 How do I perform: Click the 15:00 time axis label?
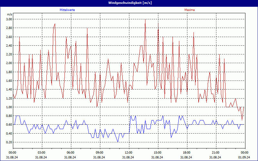[x=158, y=153]
